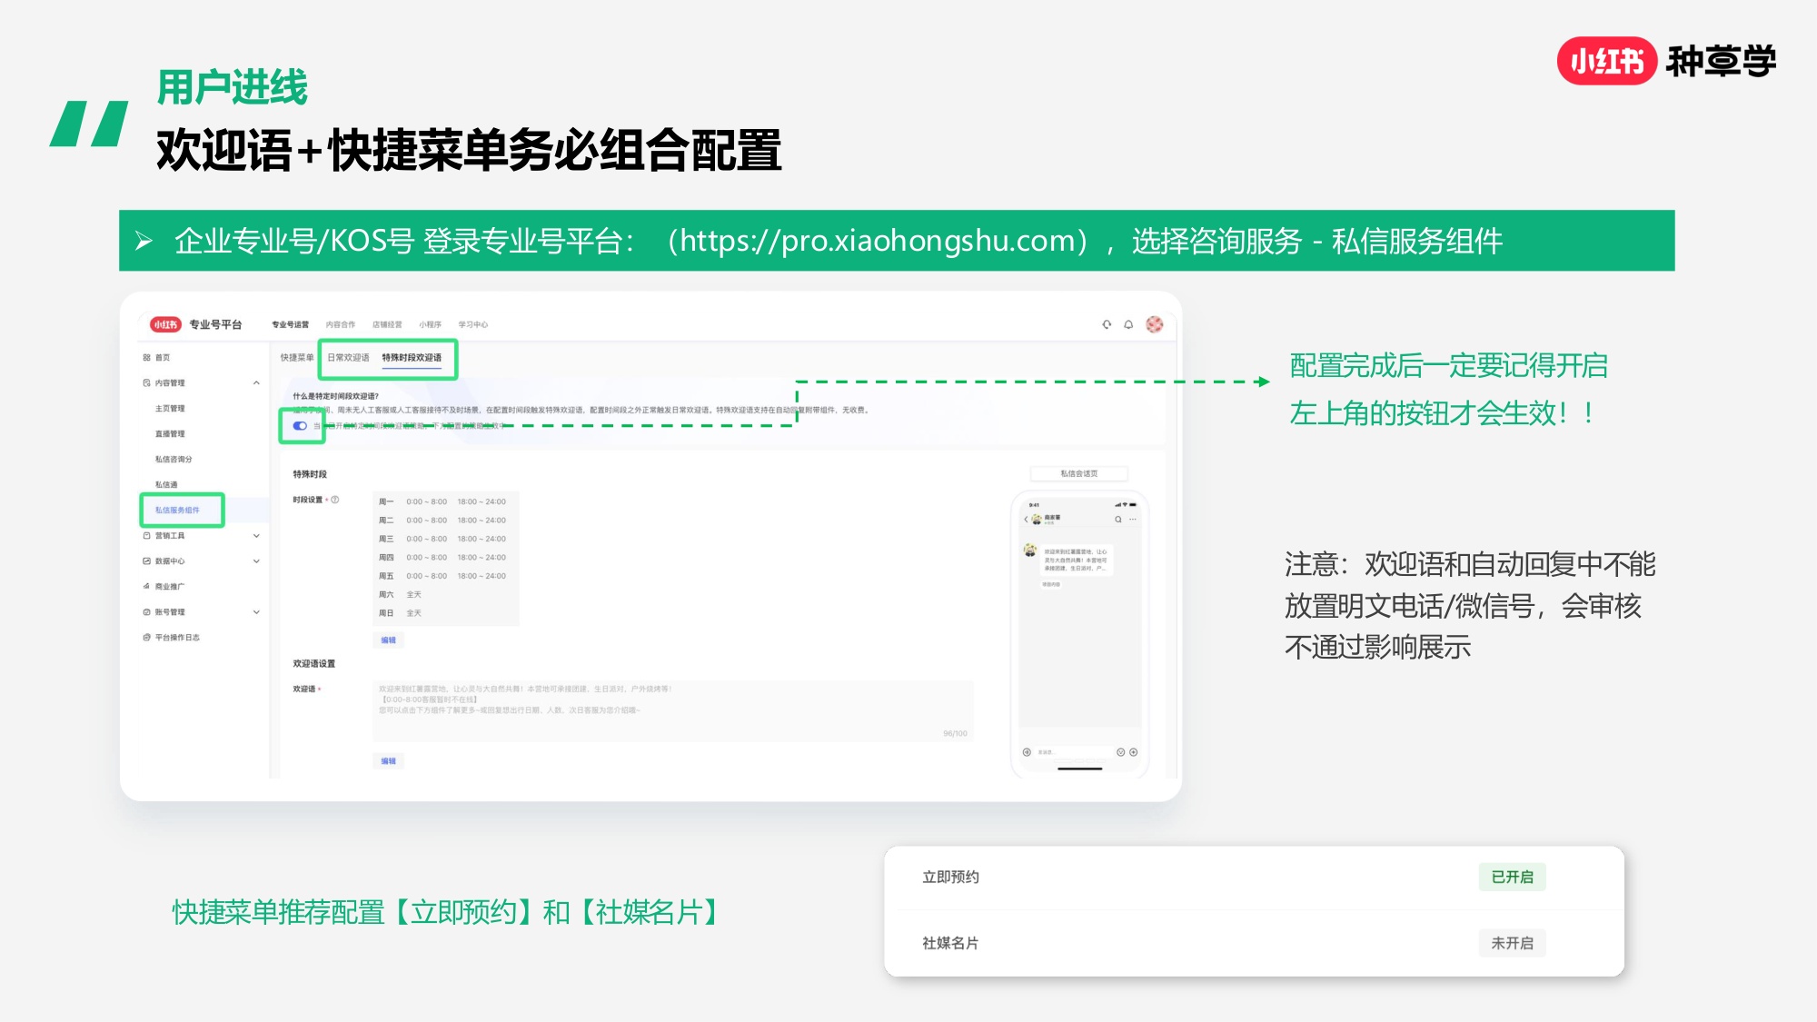1817x1022 pixels.
Task: Open 私信通 in the sidebar
Action: point(166,485)
